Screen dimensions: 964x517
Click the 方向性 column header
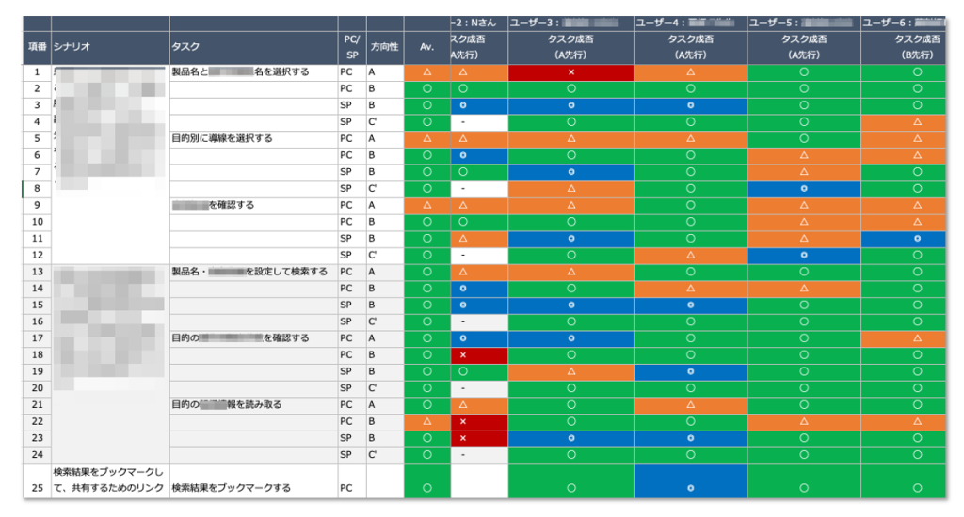coord(385,47)
